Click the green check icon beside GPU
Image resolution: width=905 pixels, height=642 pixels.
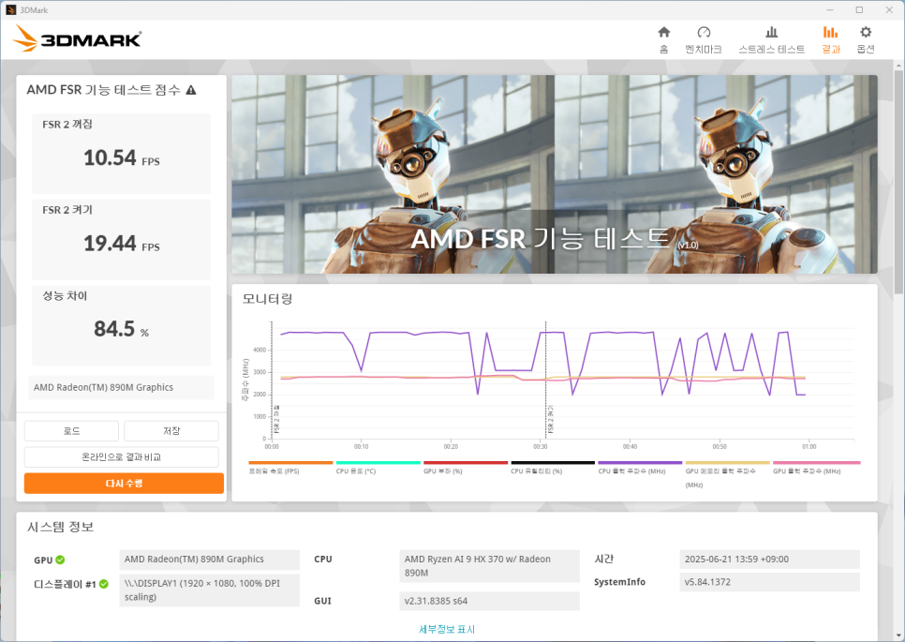[60, 560]
